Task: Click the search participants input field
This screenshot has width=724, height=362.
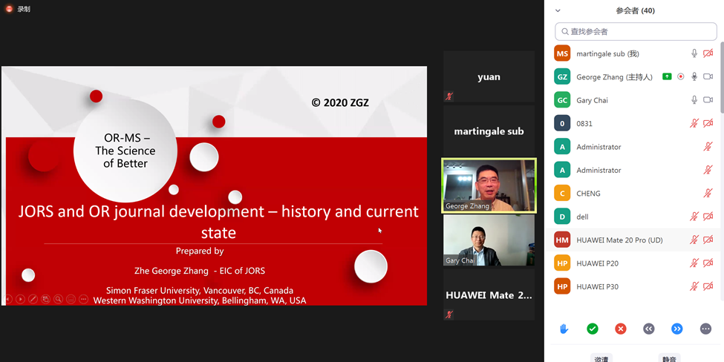Action: click(636, 31)
